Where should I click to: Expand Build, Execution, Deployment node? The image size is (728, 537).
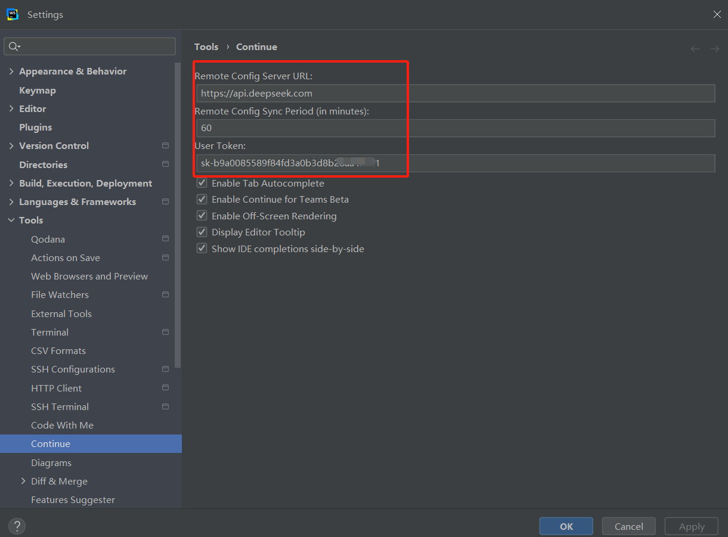(11, 183)
